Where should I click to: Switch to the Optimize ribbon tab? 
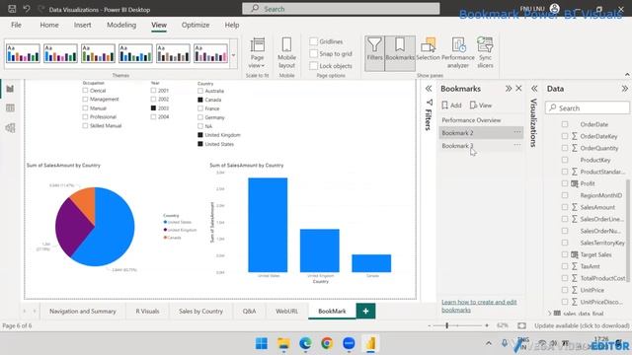196,25
